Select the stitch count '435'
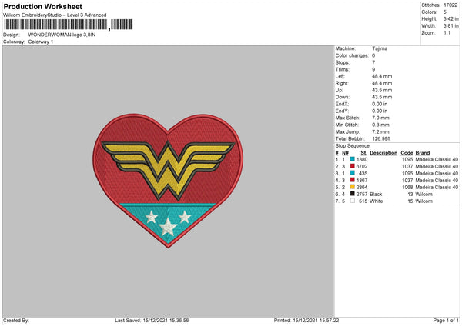Viewport: 462px width, 326px height. tap(363, 173)
